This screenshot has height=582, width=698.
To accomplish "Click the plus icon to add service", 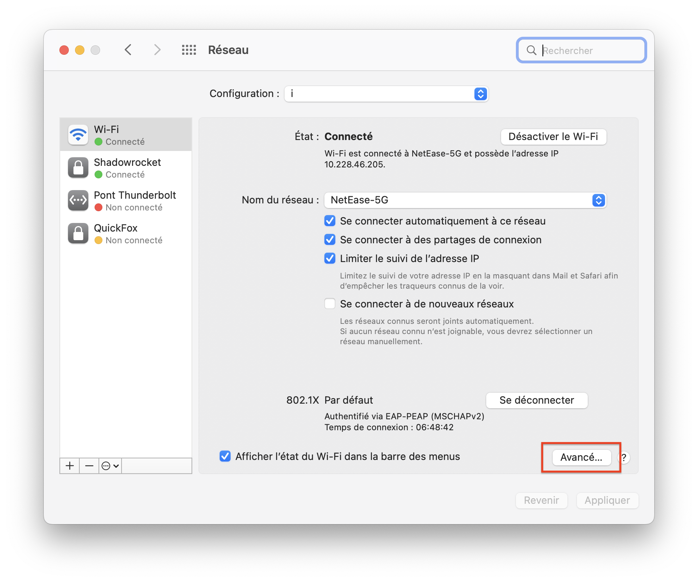I will [70, 465].
